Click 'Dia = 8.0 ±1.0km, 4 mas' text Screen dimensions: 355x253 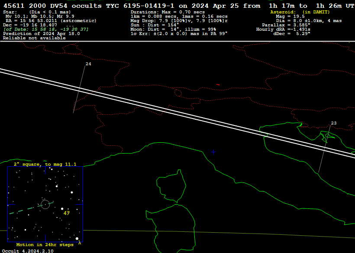tap(309, 21)
